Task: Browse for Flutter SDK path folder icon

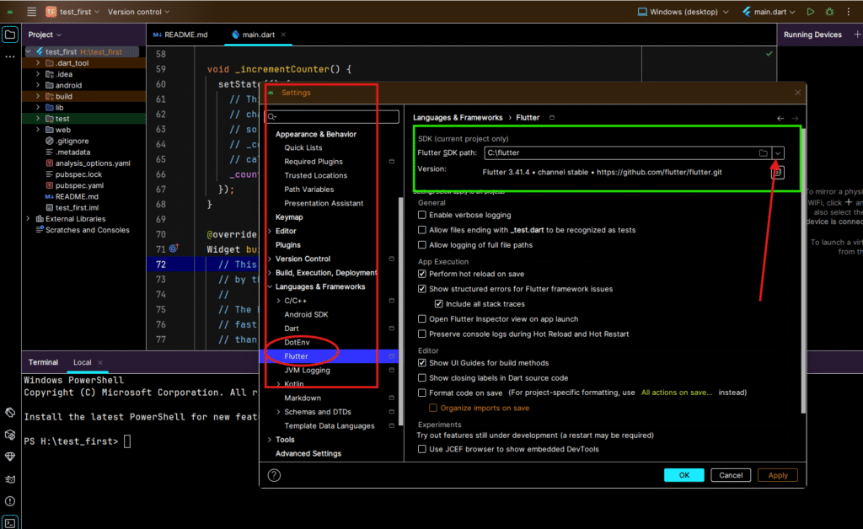Action: click(x=763, y=152)
